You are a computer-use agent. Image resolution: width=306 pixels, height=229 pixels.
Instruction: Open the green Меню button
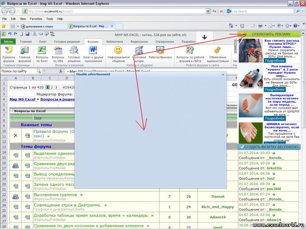(x=8, y=42)
